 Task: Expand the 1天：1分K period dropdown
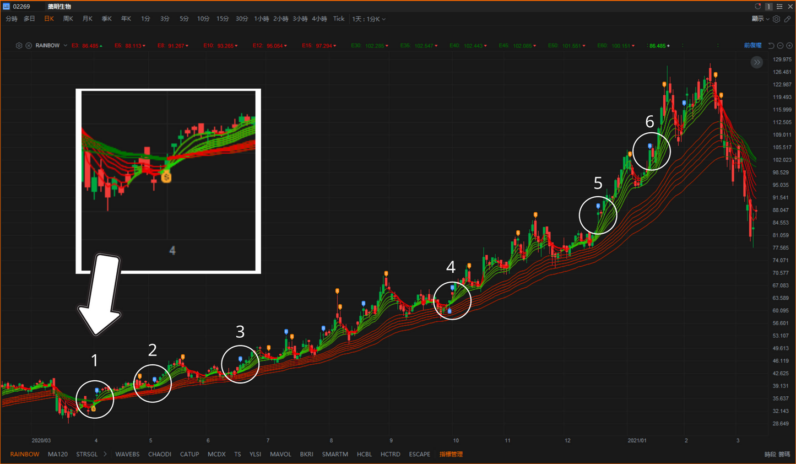[369, 19]
